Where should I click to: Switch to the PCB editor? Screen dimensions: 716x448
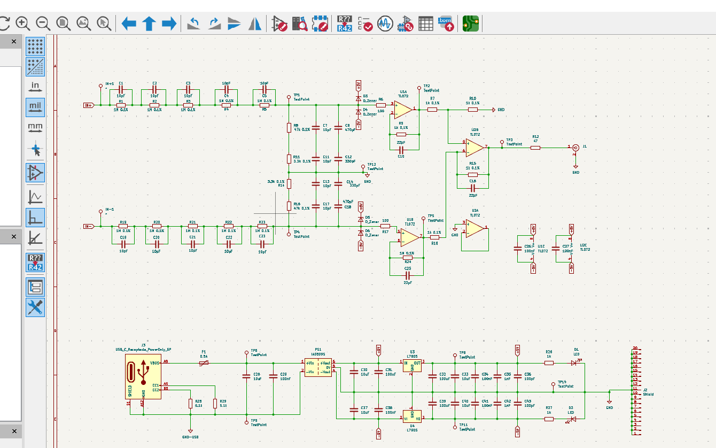471,24
